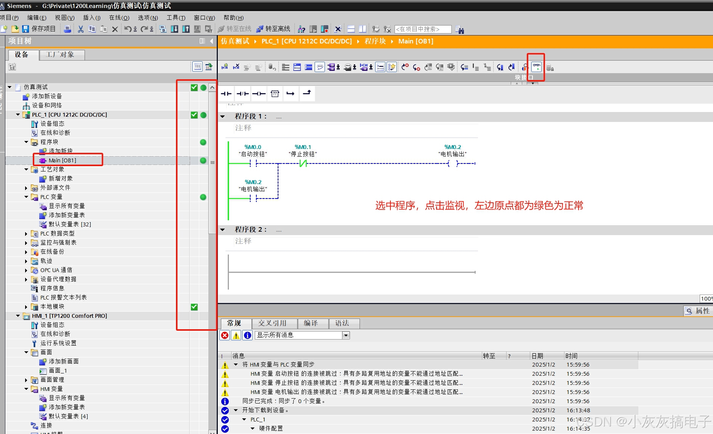Collapse the project tree panel arrow
The width and height of the screenshot is (713, 434).
(211, 41)
